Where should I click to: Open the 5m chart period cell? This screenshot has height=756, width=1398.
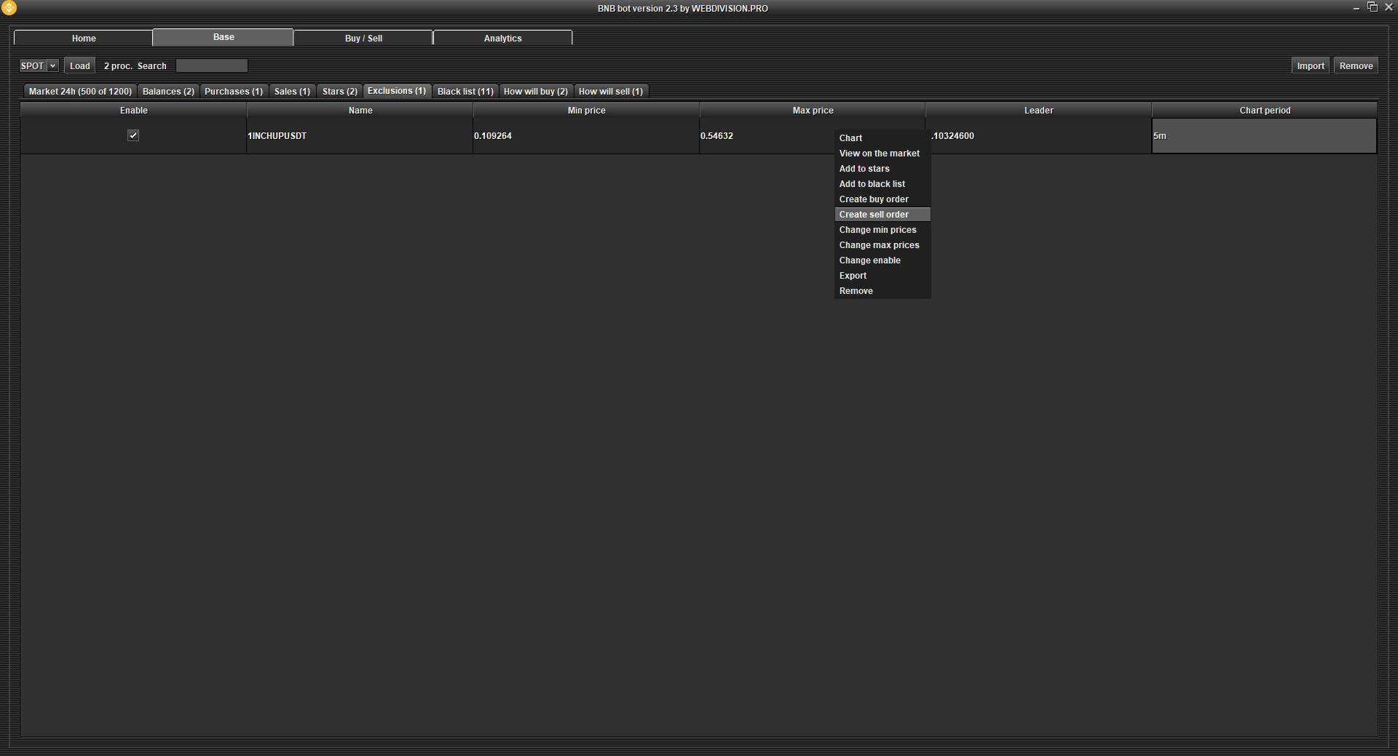(x=1263, y=136)
